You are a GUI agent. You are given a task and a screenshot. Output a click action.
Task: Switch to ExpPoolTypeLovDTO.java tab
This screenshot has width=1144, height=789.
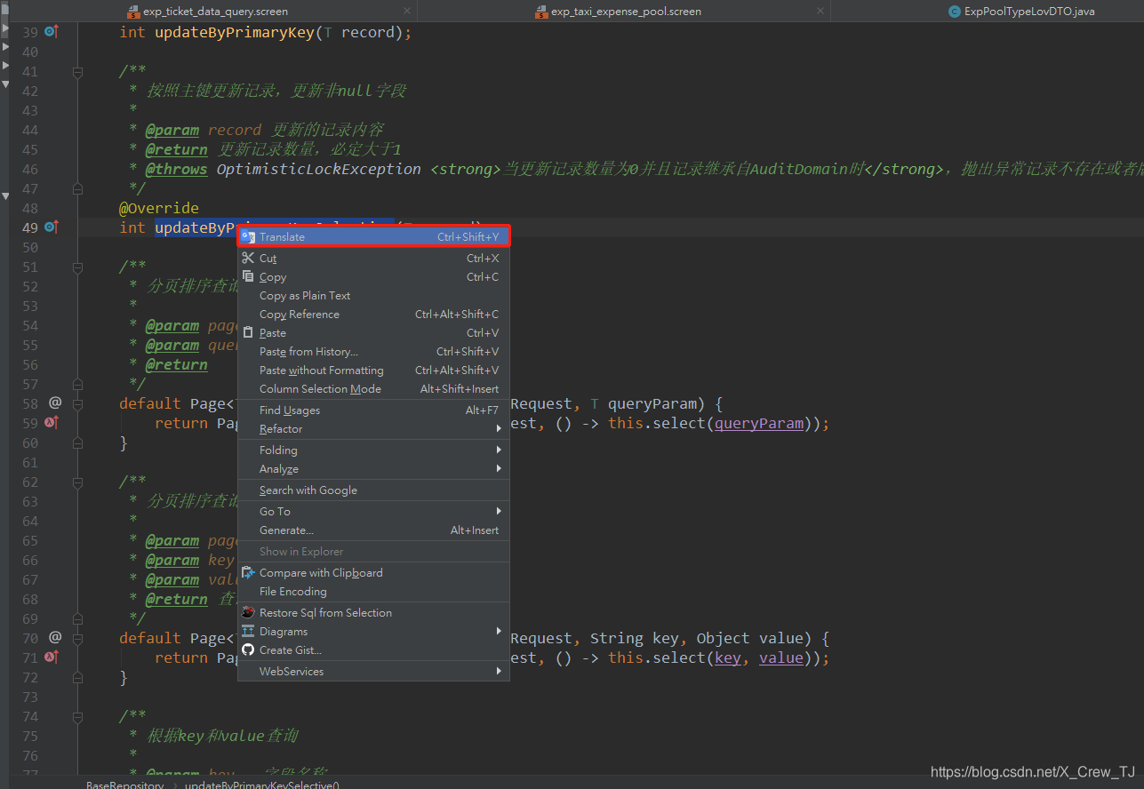coord(1030,12)
